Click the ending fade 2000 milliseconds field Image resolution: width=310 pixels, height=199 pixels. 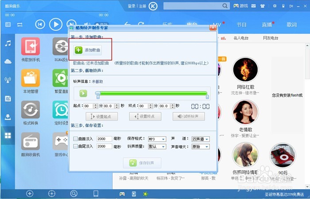tap(104, 146)
